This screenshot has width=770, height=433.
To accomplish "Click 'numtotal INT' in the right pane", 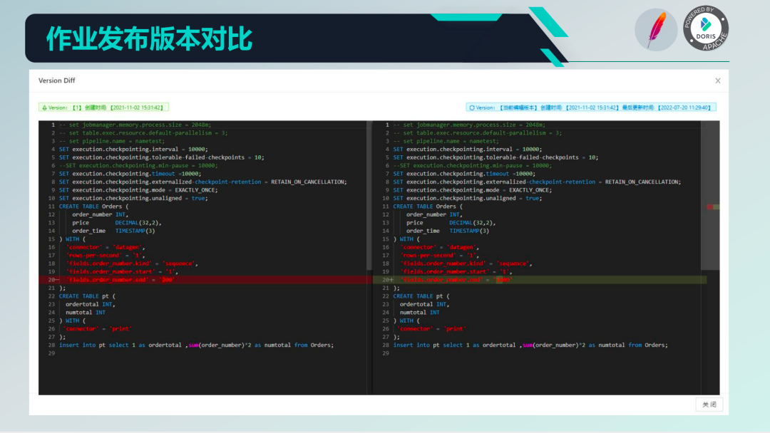I will click(419, 313).
